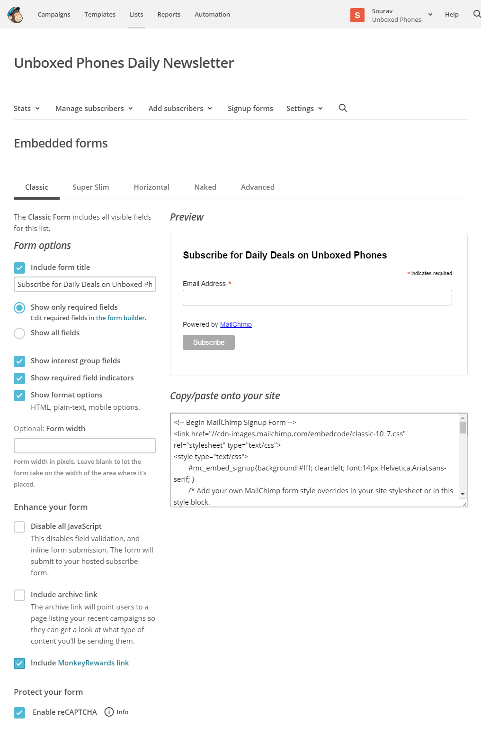Open the Settings dropdown menu
Screen dimensions: 481x737
[304, 108]
